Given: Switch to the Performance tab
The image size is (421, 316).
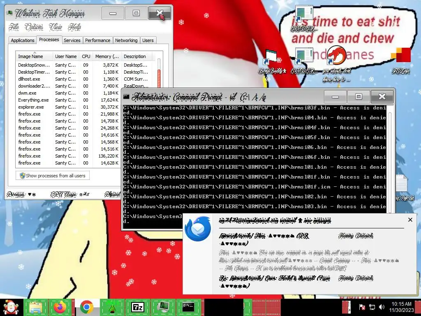Looking at the screenshot, I should tap(98, 40).
